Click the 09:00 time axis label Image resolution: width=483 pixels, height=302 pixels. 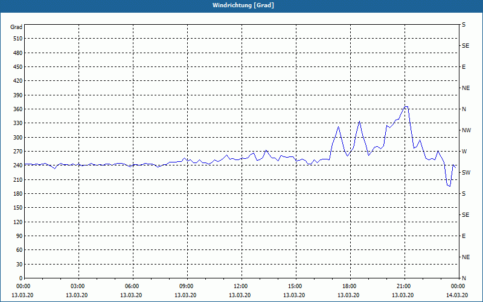click(x=186, y=286)
